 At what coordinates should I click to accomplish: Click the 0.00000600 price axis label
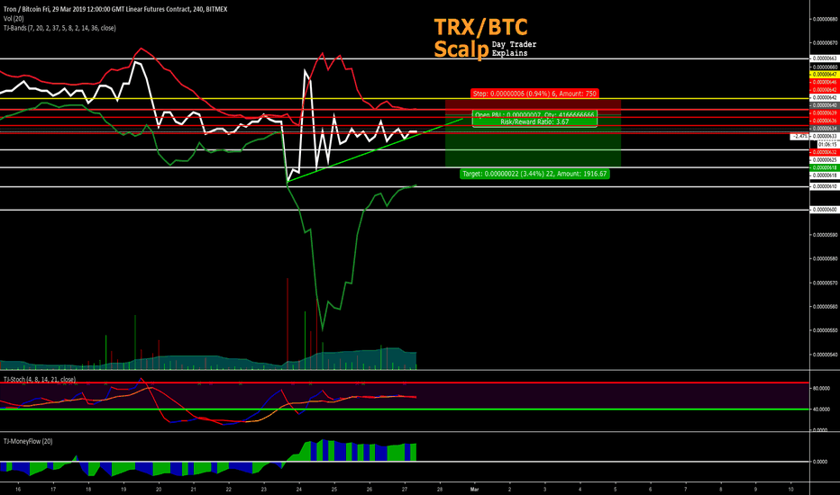coord(825,210)
